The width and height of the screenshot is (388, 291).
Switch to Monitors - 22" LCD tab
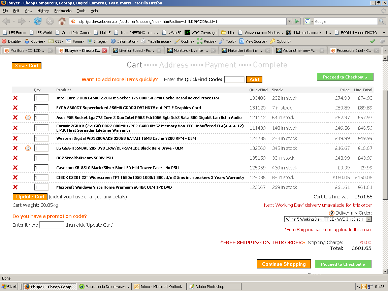pos(28,51)
